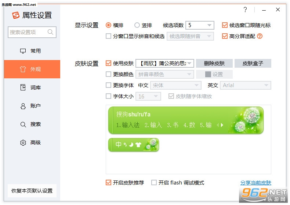Viewport: 290px width, 205px height.
Task: Click 恢复本页默认设置 button
Action: tap(32, 191)
